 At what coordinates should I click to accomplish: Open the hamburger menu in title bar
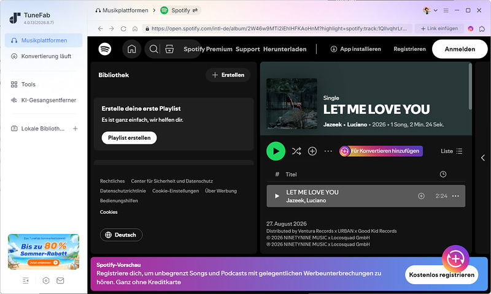pyautogui.click(x=446, y=10)
